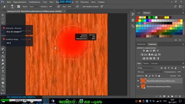185x104 pixels.
Task: Toggle the layer filtering on/off switch
Action: coord(184,67)
